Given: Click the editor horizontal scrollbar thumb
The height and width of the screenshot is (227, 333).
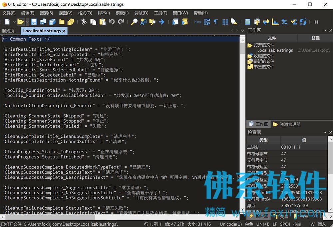Looking at the screenshot, I should [50, 217].
